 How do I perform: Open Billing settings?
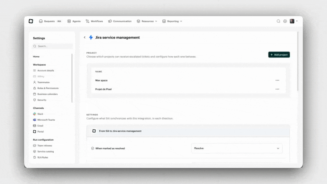pos(39,77)
